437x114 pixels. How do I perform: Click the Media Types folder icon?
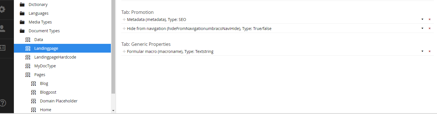[x=22, y=22]
